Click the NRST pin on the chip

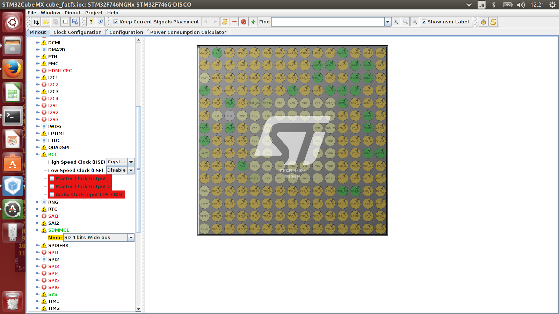click(x=204, y=153)
